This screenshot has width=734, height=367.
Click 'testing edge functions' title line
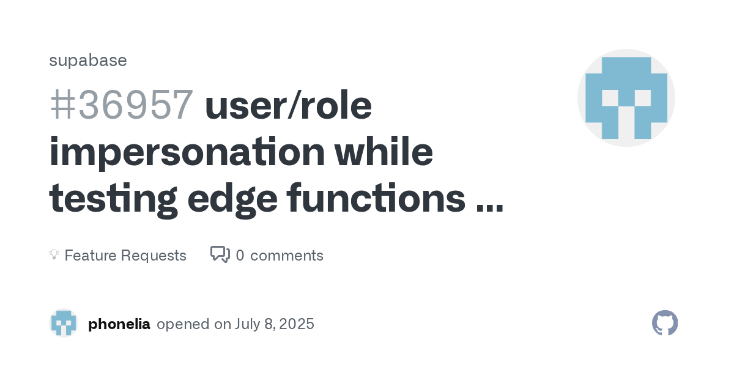pos(257,199)
